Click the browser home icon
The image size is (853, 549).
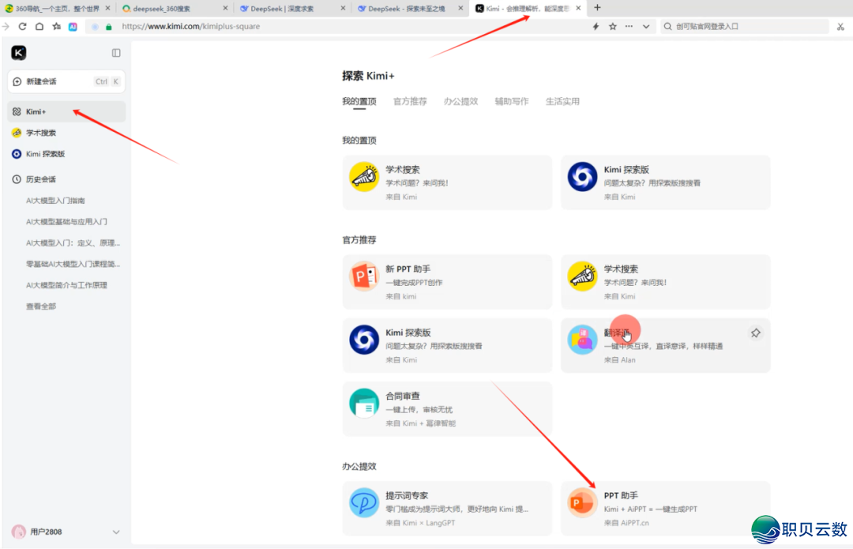[39, 26]
